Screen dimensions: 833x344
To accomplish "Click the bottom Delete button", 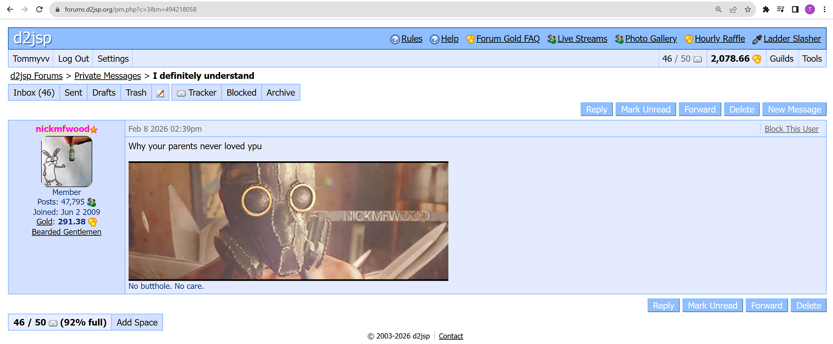I will pyautogui.click(x=809, y=306).
